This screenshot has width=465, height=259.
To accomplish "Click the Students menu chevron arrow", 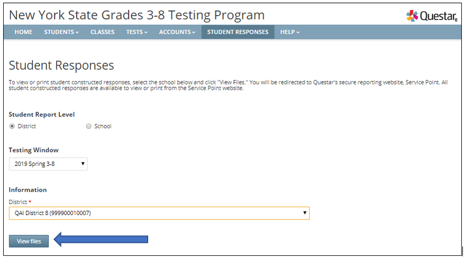I will coord(77,33).
